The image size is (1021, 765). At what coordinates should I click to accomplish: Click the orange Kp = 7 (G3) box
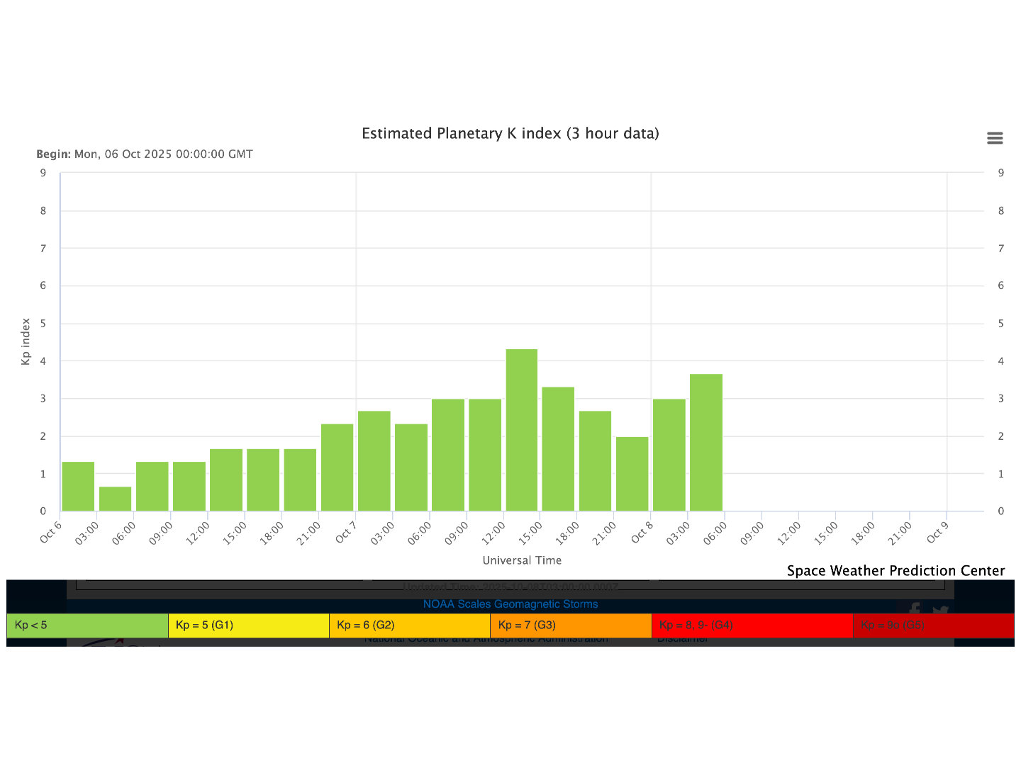coord(570,625)
